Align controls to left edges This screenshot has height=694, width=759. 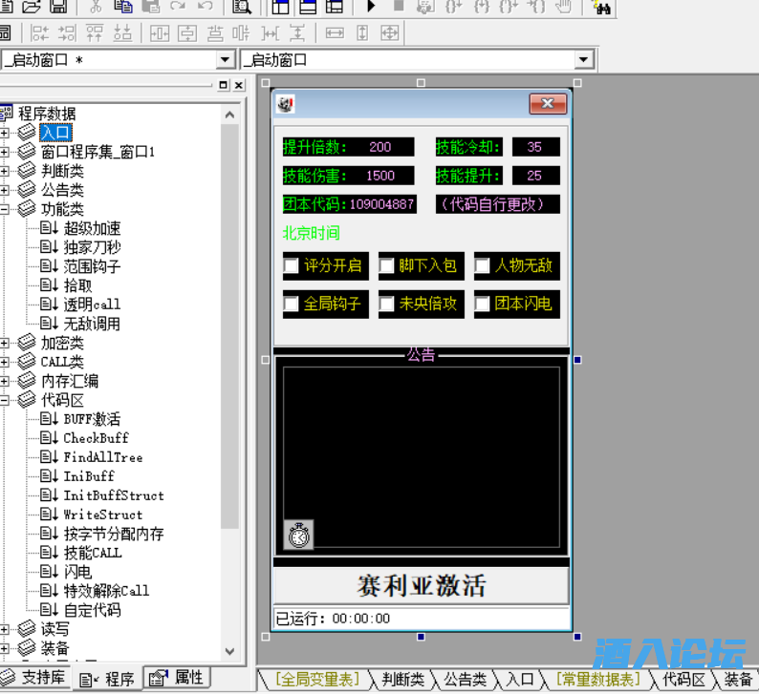click(40, 33)
